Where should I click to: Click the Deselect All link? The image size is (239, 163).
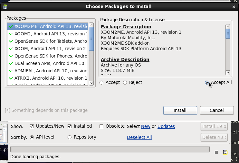[139, 137]
